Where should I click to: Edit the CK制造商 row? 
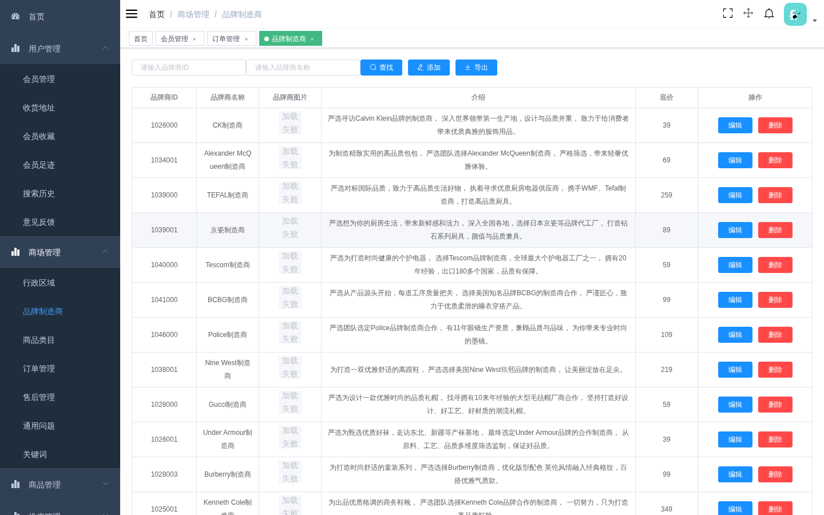pos(735,125)
